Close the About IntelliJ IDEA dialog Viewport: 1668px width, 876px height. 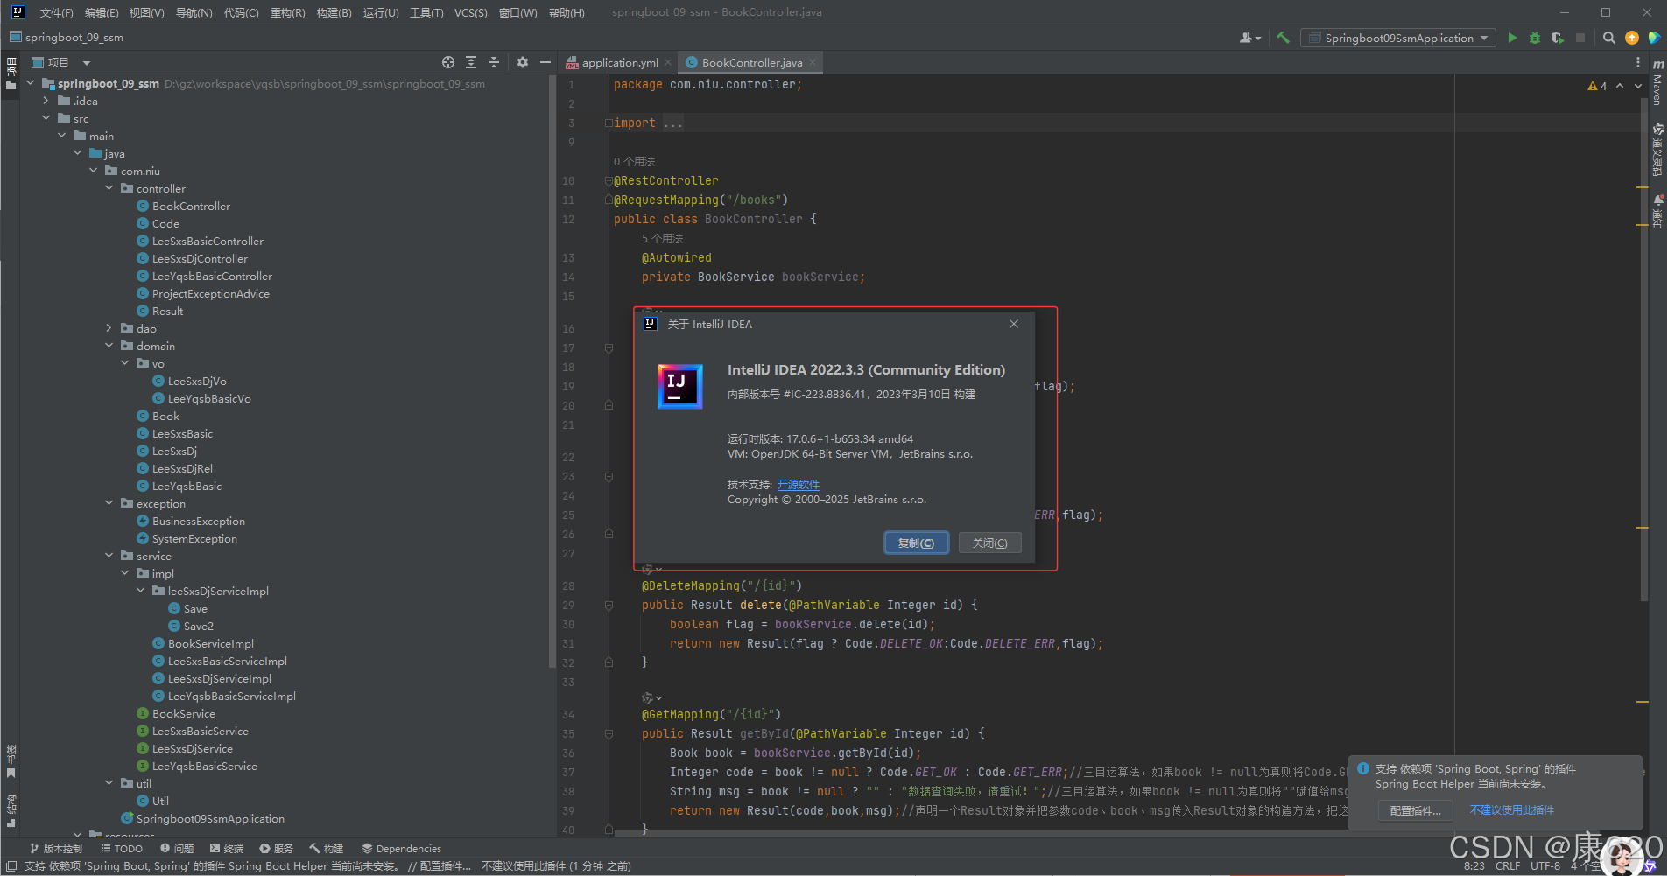[x=1014, y=324]
